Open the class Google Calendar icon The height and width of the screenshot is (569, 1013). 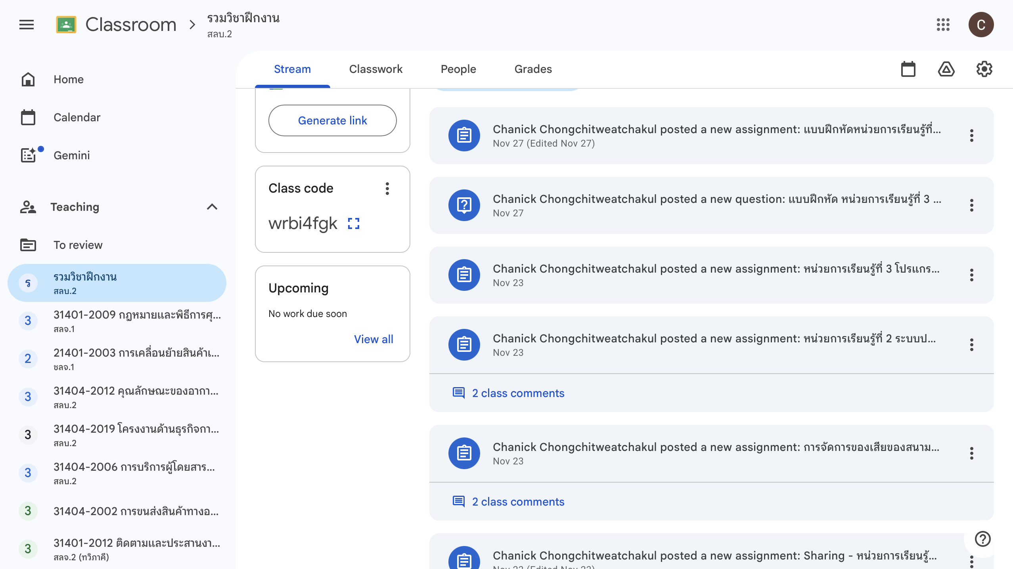[908, 69]
